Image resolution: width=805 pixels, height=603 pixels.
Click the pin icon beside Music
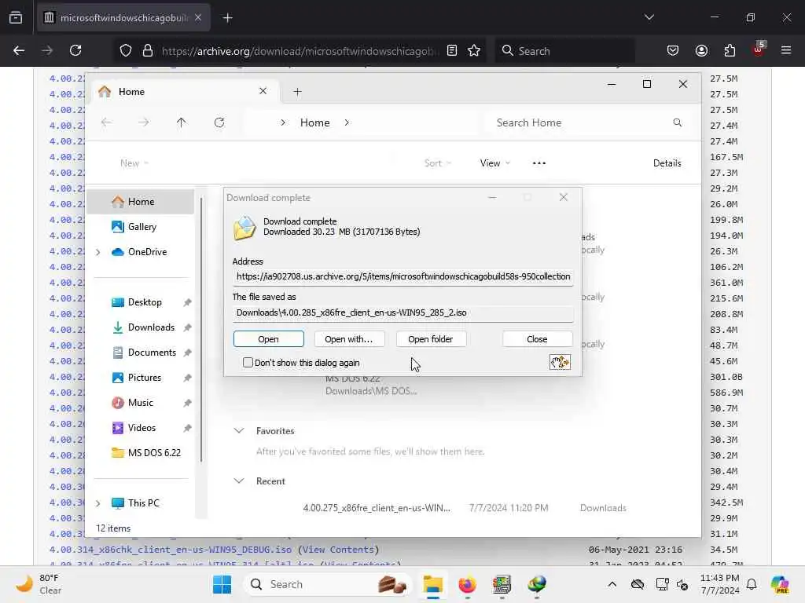click(x=187, y=403)
